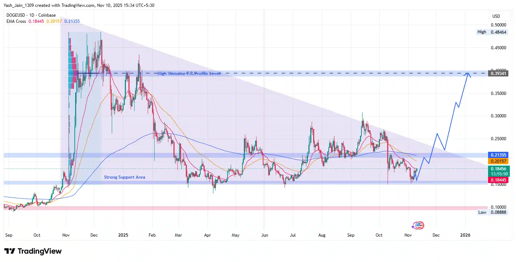Select the orange 0.20157 price axis tag
The width and height of the screenshot is (516, 262).
click(x=499, y=161)
